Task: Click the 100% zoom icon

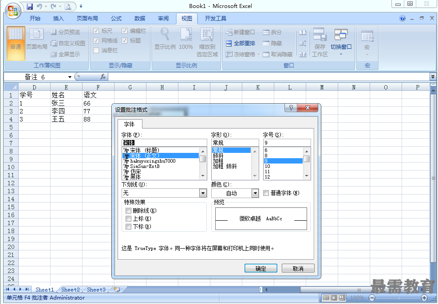Action: click(186, 39)
